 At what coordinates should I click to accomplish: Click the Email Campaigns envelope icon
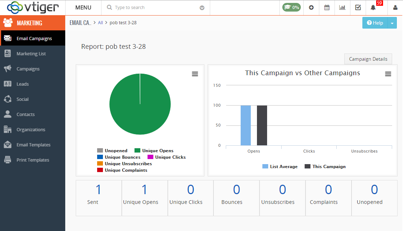pyautogui.click(x=8, y=38)
